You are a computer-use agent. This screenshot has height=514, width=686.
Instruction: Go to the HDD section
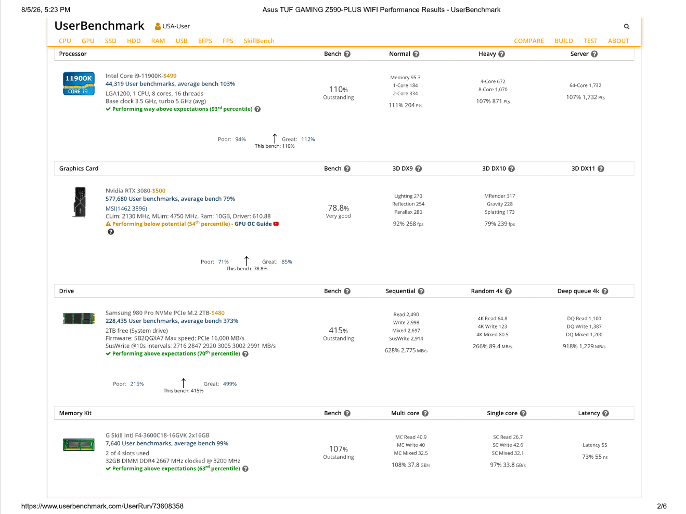[134, 41]
